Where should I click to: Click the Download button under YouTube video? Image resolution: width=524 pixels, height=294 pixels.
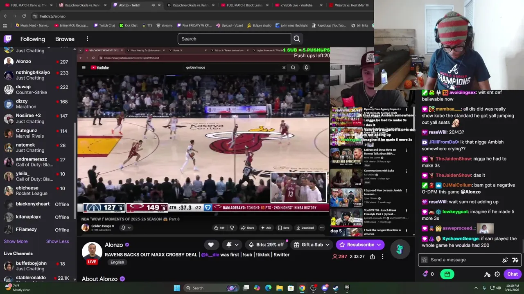(305, 228)
